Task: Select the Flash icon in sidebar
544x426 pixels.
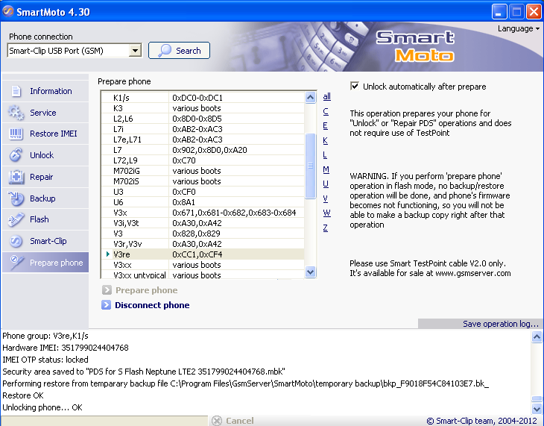Action: coord(16,219)
